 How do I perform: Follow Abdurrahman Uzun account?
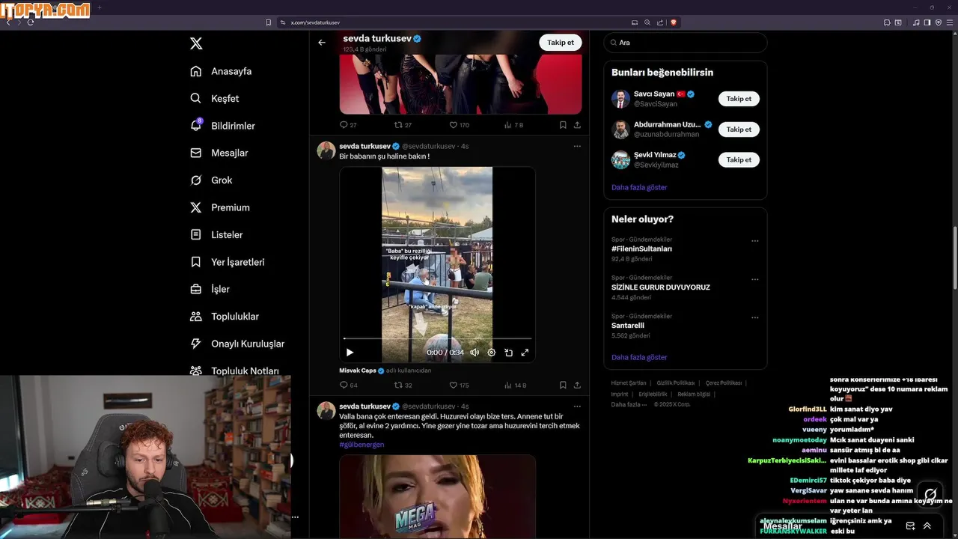point(739,130)
